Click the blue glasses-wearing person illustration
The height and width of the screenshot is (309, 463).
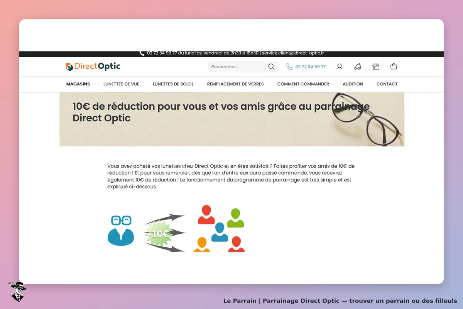pyautogui.click(x=121, y=230)
